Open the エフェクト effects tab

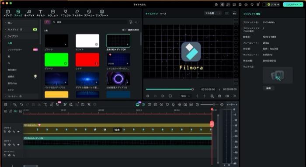point(66,13)
